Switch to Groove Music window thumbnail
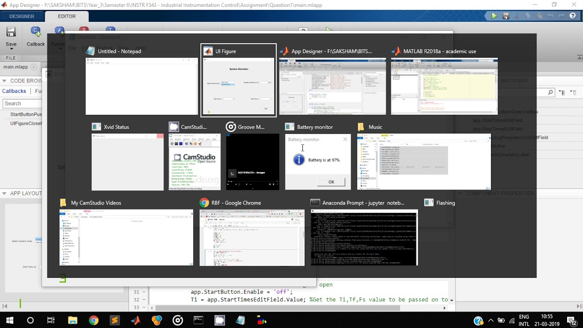 (252, 162)
